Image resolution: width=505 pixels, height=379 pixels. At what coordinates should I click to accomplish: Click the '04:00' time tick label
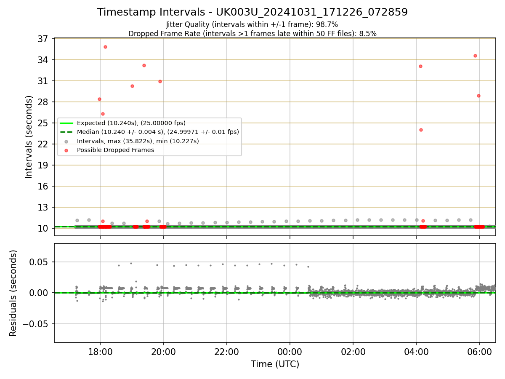point(417,351)
